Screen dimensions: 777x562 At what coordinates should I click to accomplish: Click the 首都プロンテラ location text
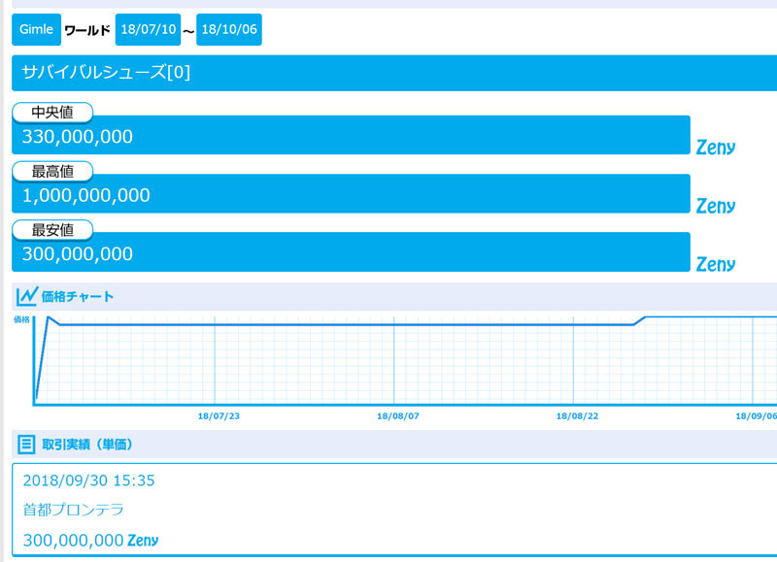[x=74, y=510]
